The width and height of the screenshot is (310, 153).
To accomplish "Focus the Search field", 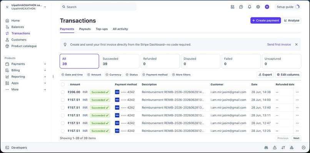I will pos(98,7).
